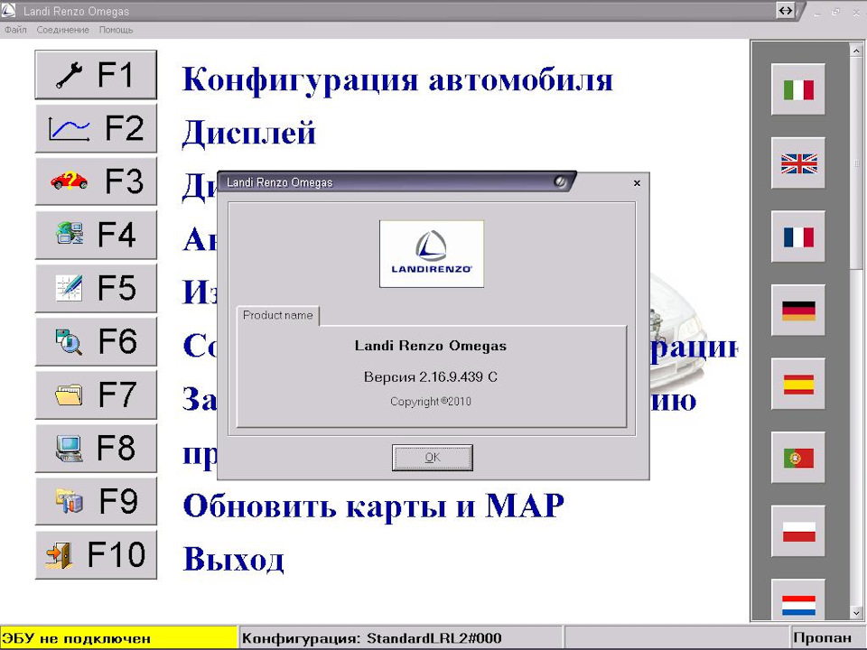Viewport: 867px width, 650px height.
Task: Select the Product name tab
Action: click(x=277, y=315)
